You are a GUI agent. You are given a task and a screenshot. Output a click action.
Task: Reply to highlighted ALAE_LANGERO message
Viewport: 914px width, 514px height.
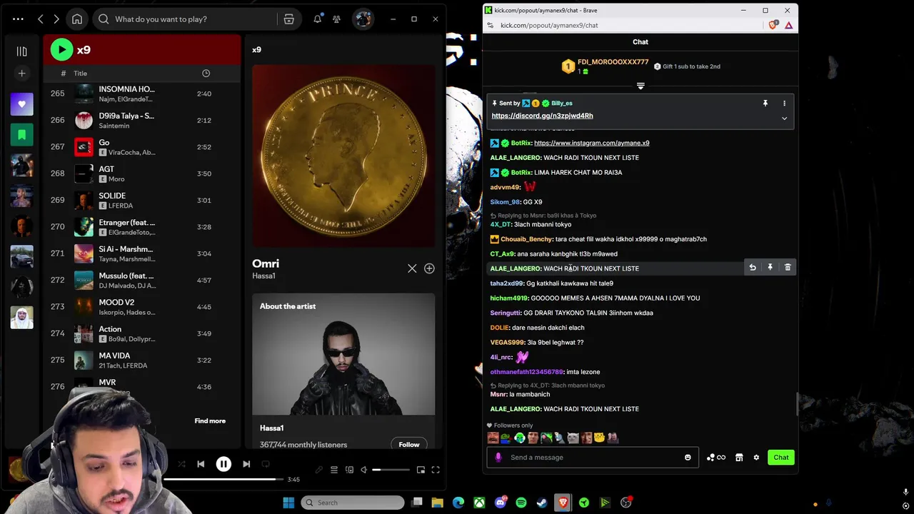point(753,267)
